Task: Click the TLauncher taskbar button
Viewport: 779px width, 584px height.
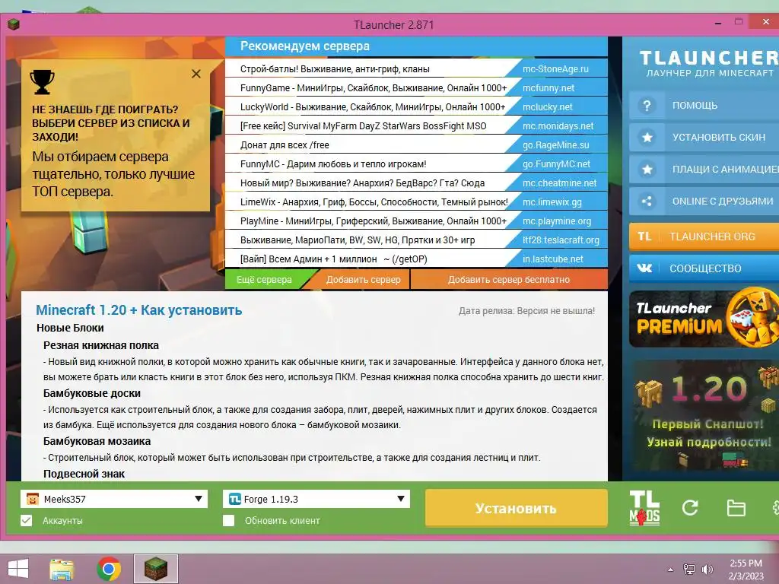Action: pyautogui.click(x=155, y=569)
